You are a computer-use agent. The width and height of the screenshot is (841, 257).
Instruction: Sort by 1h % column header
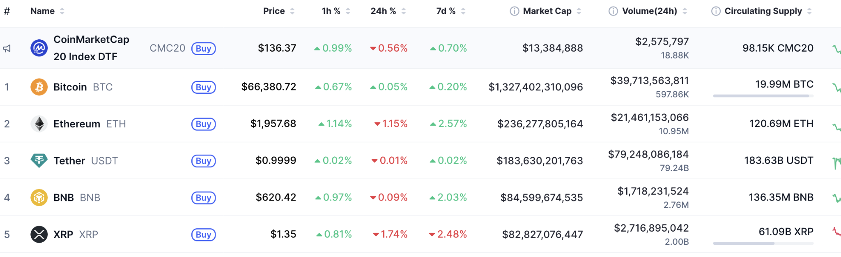(335, 11)
